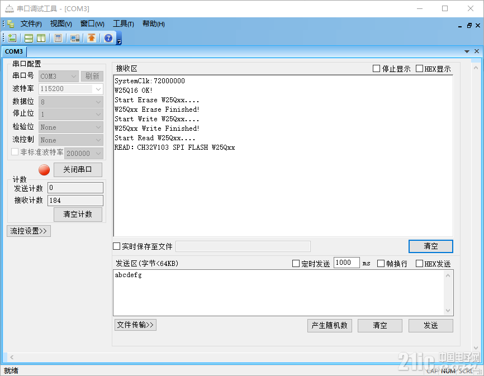Expand 流控设置>> panel
This screenshot has height=376, width=484.
pyautogui.click(x=29, y=231)
